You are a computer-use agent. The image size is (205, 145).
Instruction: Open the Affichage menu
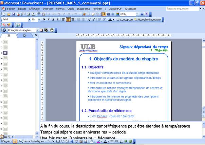click(x=34, y=9)
